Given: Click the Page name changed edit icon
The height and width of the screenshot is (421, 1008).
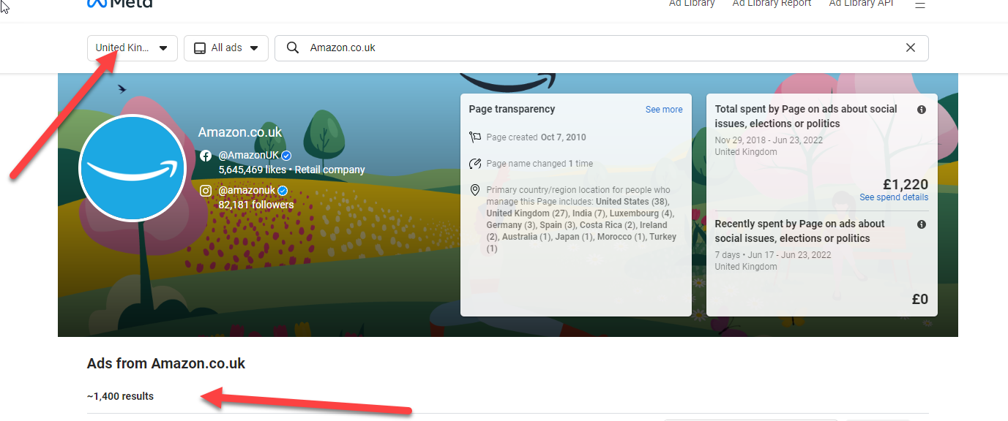Looking at the screenshot, I should 475,164.
